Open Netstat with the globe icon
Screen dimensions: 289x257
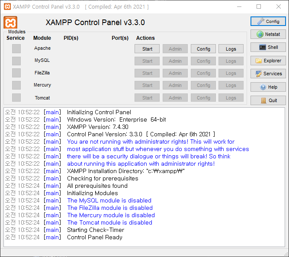pos(268,34)
